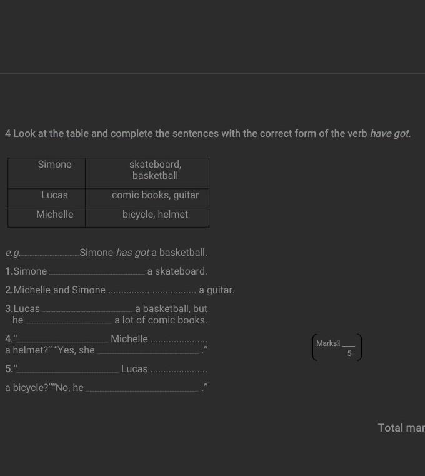Viewport: 425px width, 476px height.
Task: Click the Michelle name cell
Action: (55, 215)
